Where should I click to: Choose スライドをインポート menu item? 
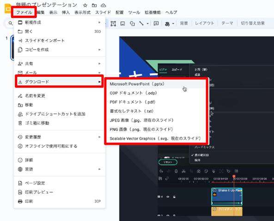pos(60,41)
